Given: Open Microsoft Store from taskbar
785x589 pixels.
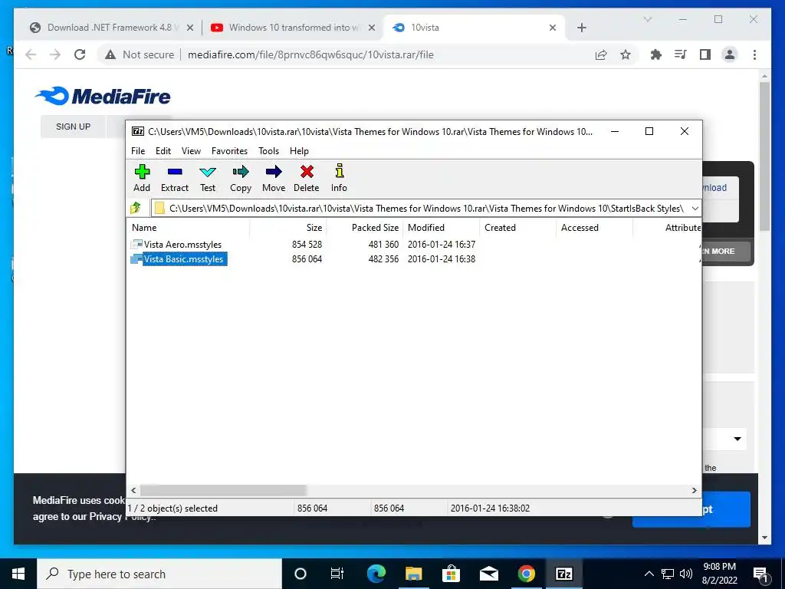Looking at the screenshot, I should 451,574.
